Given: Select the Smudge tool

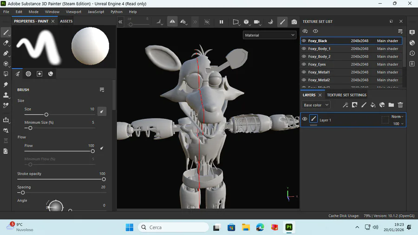Looking at the screenshot, I should point(6,85).
